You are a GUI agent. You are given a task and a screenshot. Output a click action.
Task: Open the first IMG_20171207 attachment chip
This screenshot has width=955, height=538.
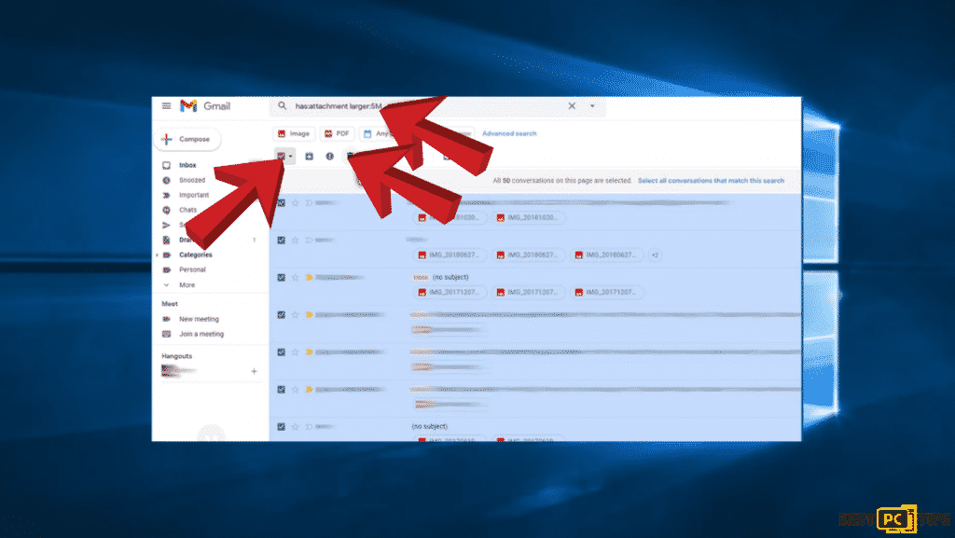click(450, 293)
